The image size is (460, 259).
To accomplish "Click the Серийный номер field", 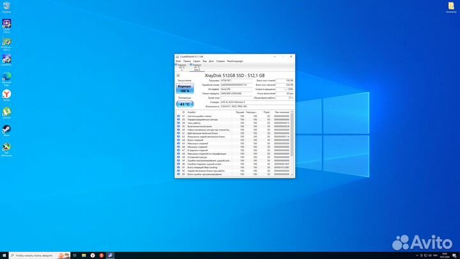I will (236, 85).
